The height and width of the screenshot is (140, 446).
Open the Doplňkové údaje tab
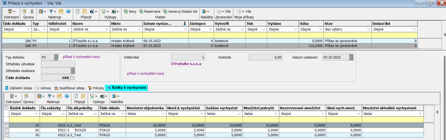(x=69, y=88)
